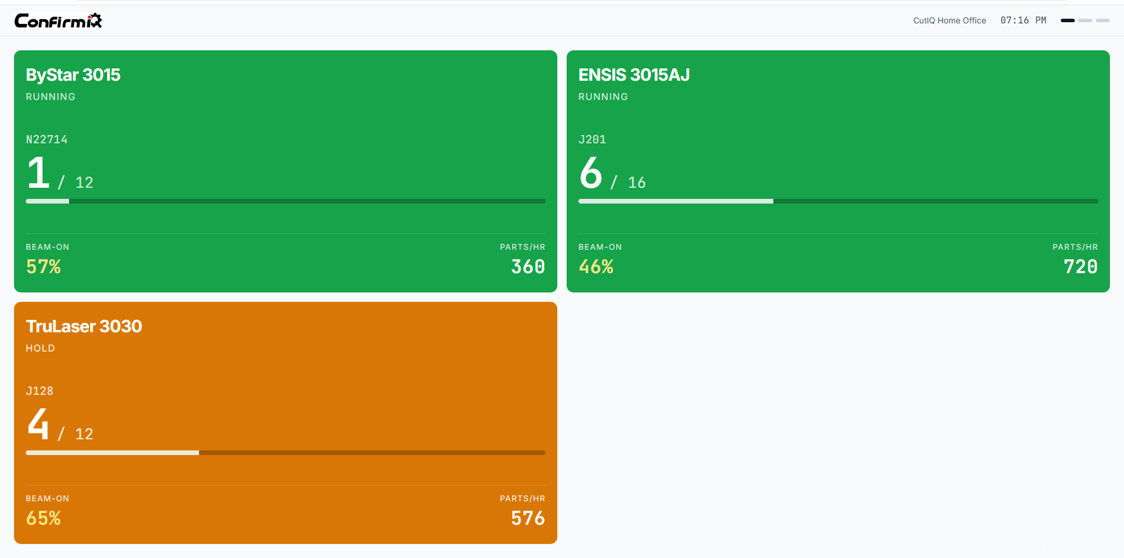This screenshot has height=558, width=1124.
Task: Switch to the second page indicator dot
Action: tap(1085, 20)
